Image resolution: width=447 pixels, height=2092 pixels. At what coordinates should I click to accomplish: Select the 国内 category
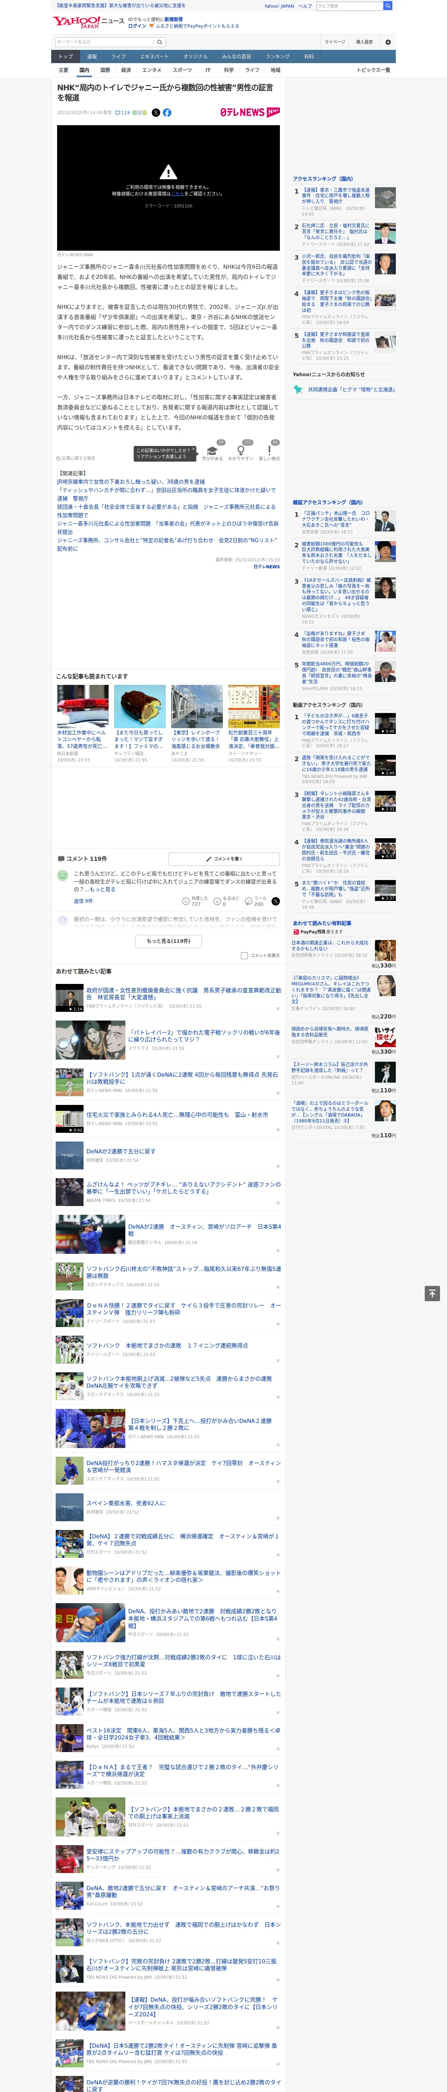(84, 70)
